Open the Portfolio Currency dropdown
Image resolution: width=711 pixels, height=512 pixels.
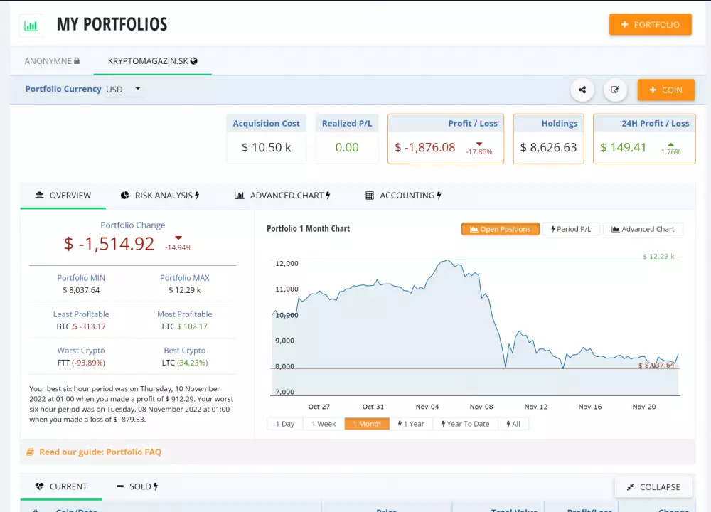(x=121, y=89)
